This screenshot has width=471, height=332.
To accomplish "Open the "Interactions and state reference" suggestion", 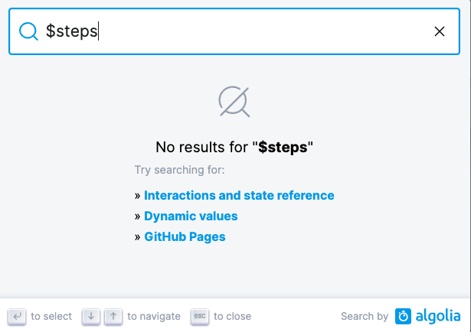I will pyautogui.click(x=239, y=195).
